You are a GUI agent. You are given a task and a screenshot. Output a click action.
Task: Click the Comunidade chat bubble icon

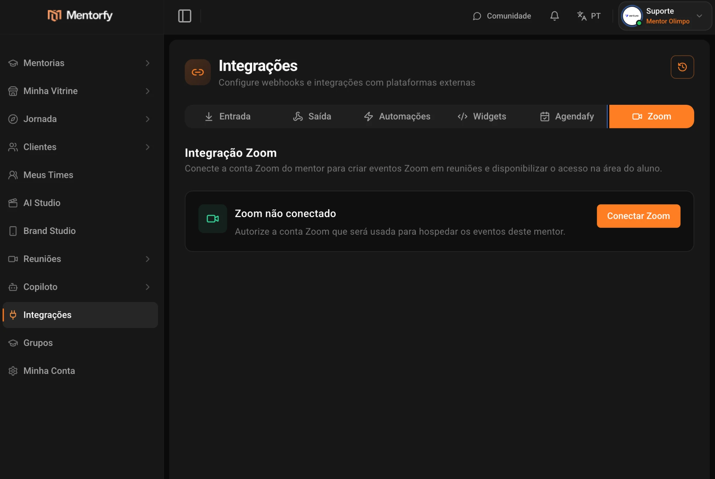tap(477, 16)
